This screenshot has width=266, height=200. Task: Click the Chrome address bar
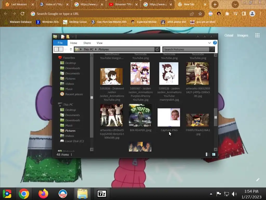pos(109,14)
